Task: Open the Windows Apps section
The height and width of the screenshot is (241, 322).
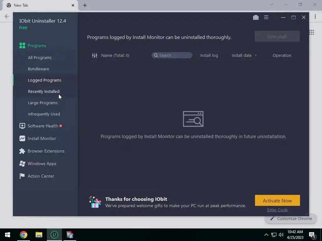Action: click(x=42, y=163)
